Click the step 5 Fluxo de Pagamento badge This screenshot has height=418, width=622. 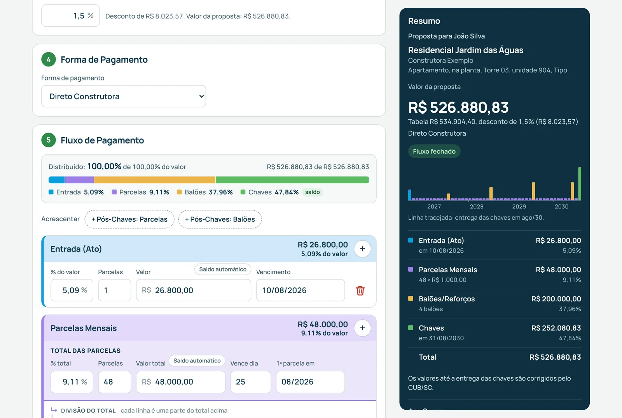tap(49, 140)
